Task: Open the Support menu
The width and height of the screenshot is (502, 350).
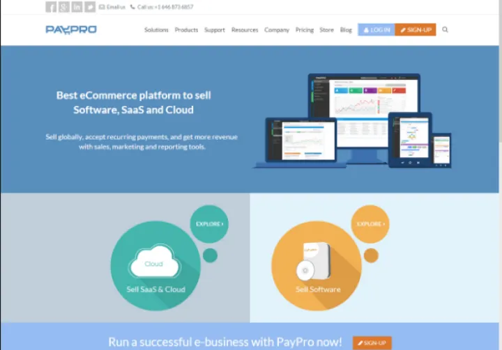Action: [x=215, y=30]
